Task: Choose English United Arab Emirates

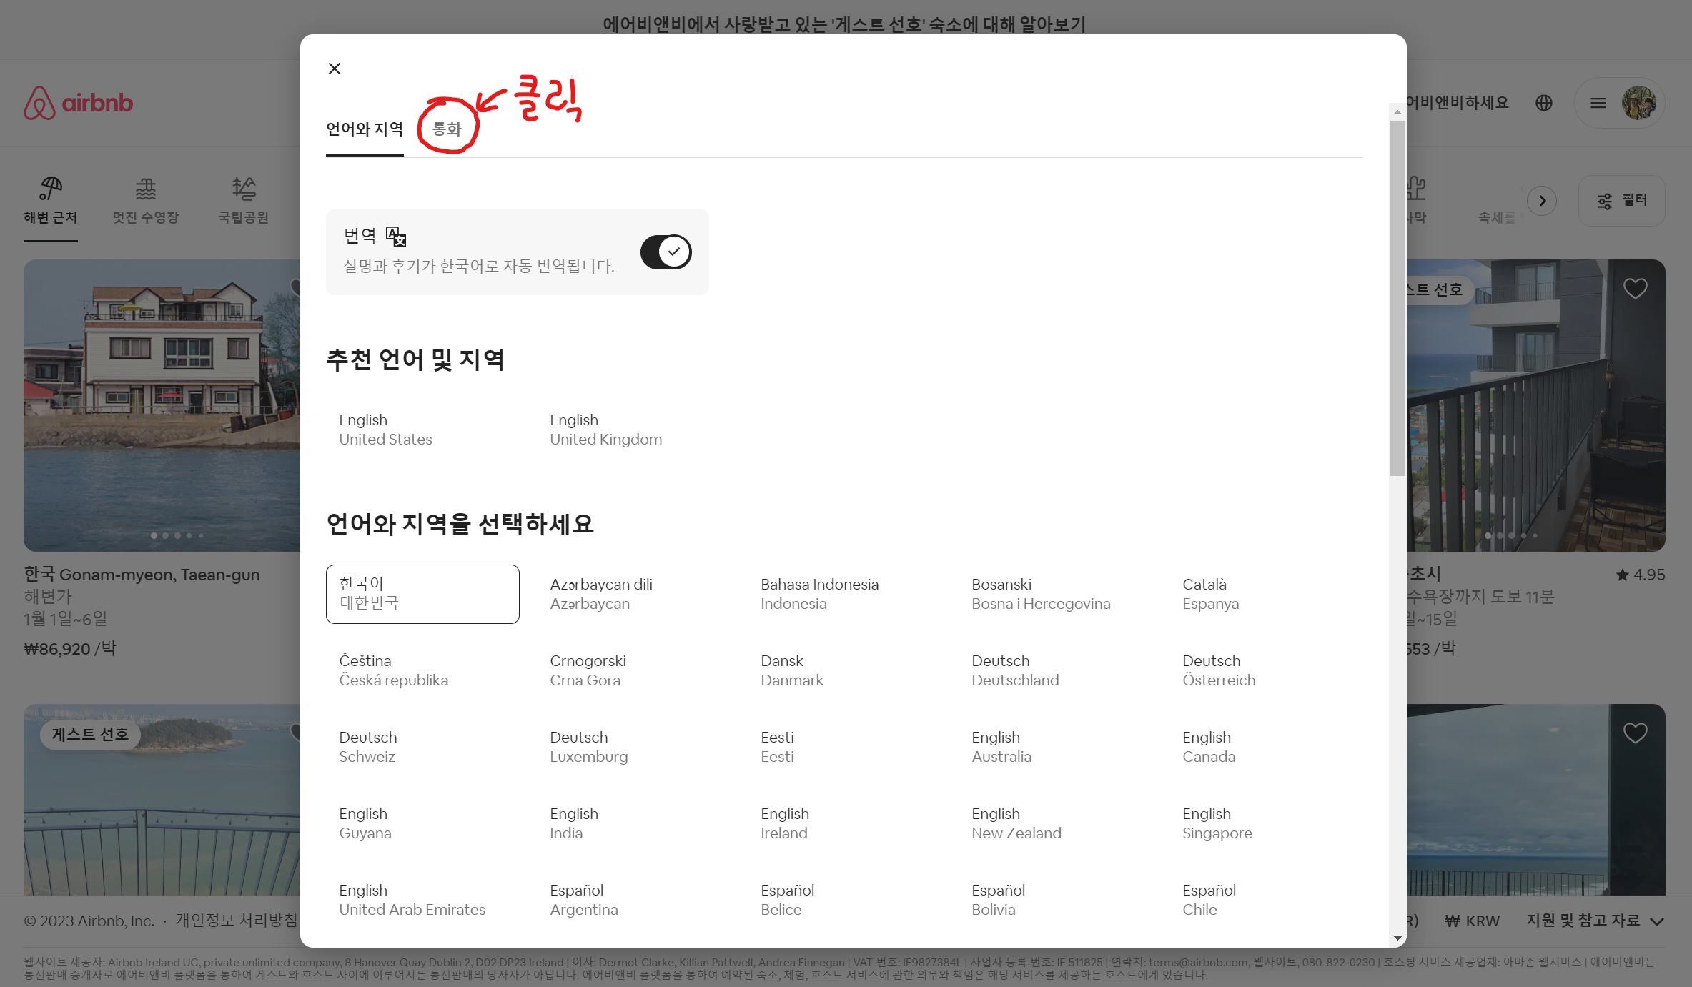Action: point(422,900)
